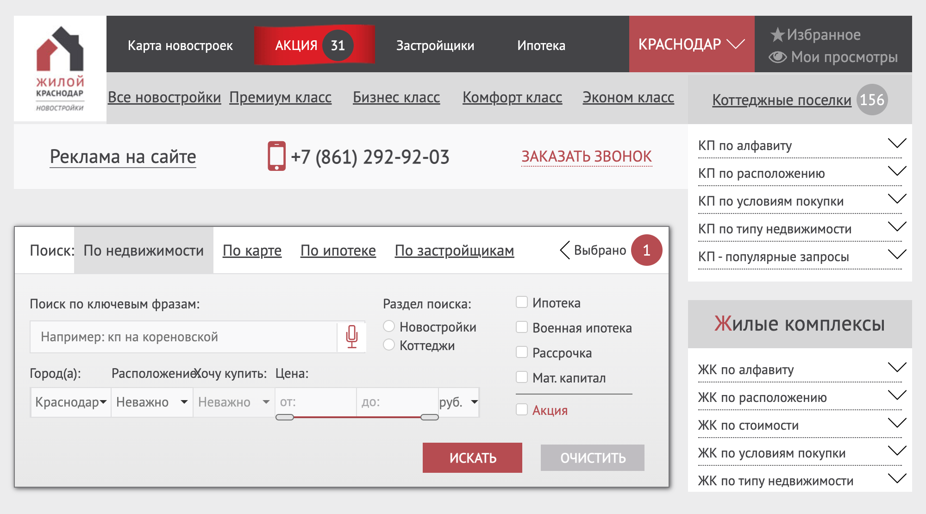Click the red phone icon
Viewport: 926px width, 514px height.
coord(276,156)
